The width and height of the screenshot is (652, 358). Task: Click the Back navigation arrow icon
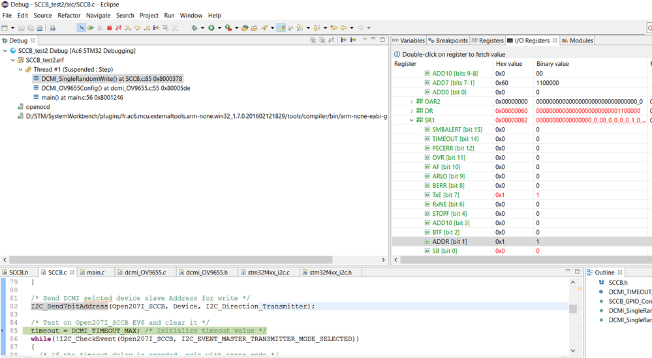click(343, 28)
